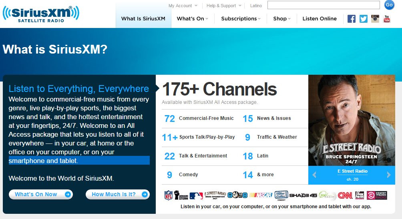Open the Shop dropdown menu
The image size is (402, 219).
click(282, 19)
